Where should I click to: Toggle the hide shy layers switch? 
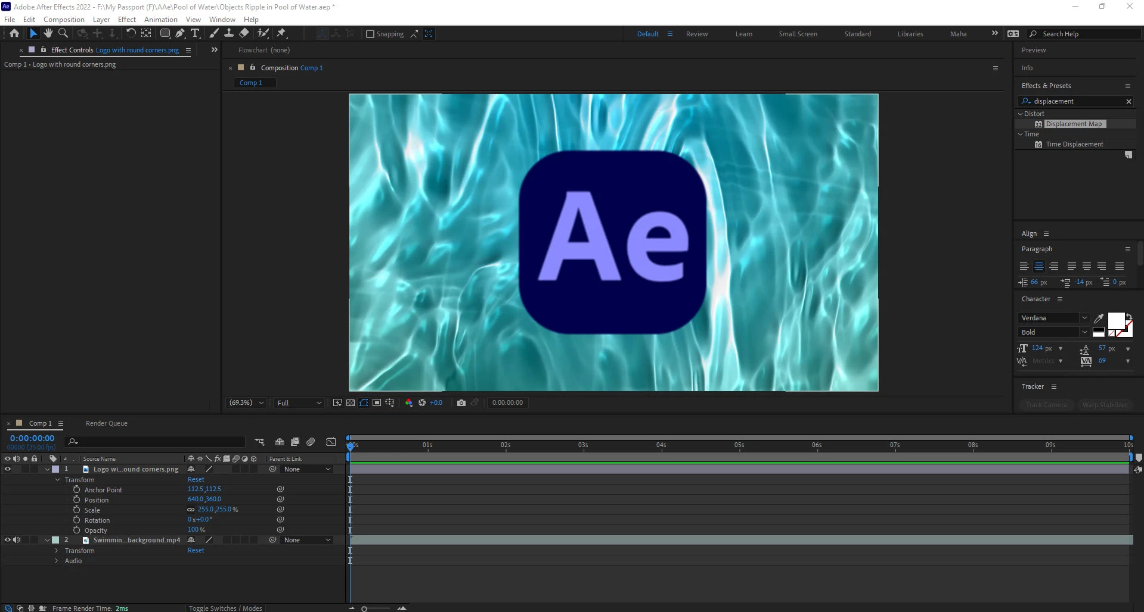(x=279, y=442)
